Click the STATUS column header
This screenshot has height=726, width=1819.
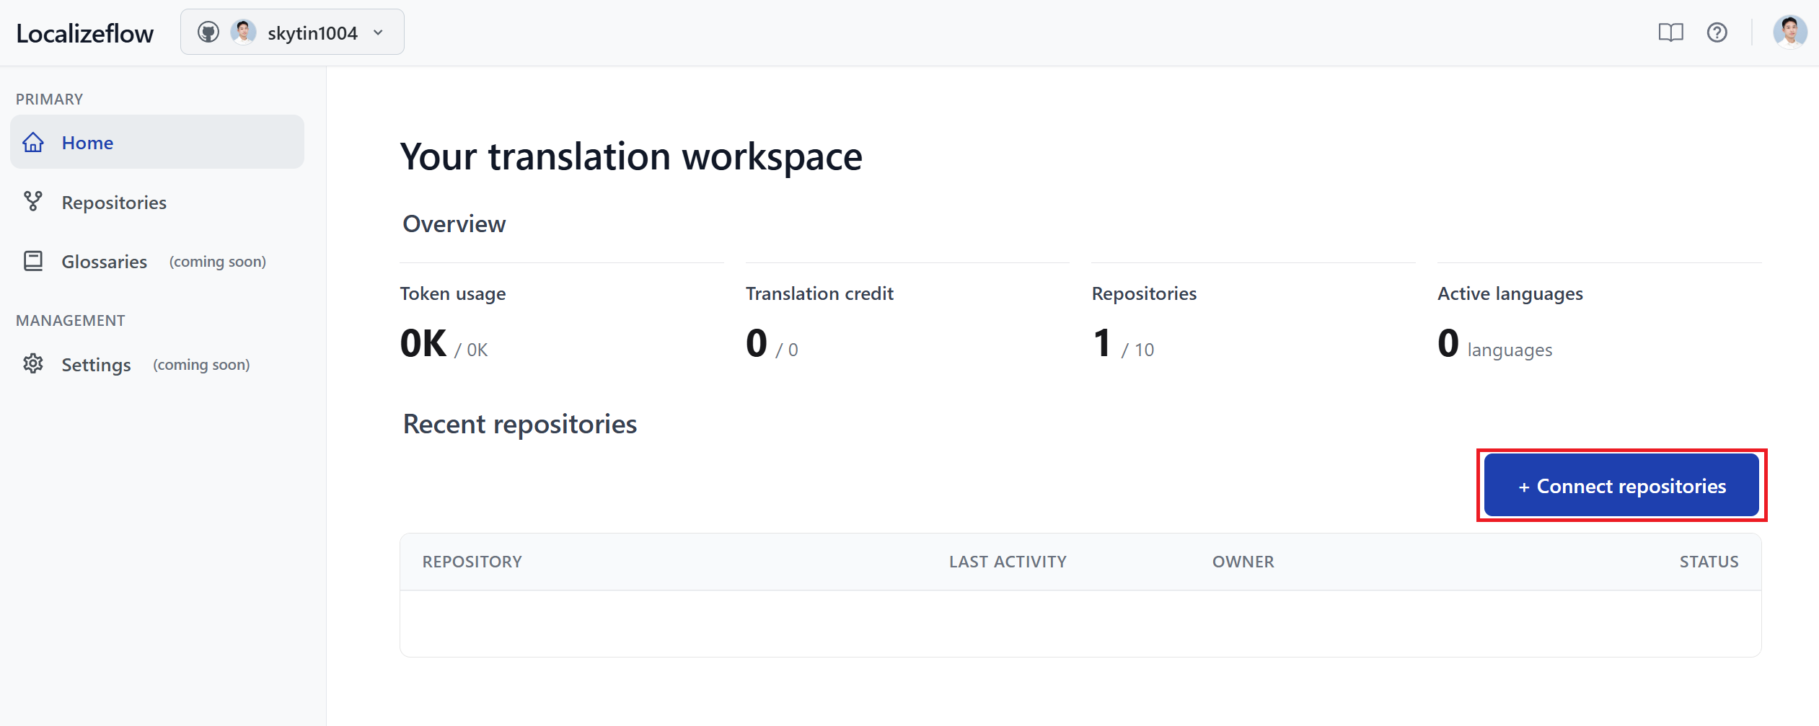click(1709, 561)
